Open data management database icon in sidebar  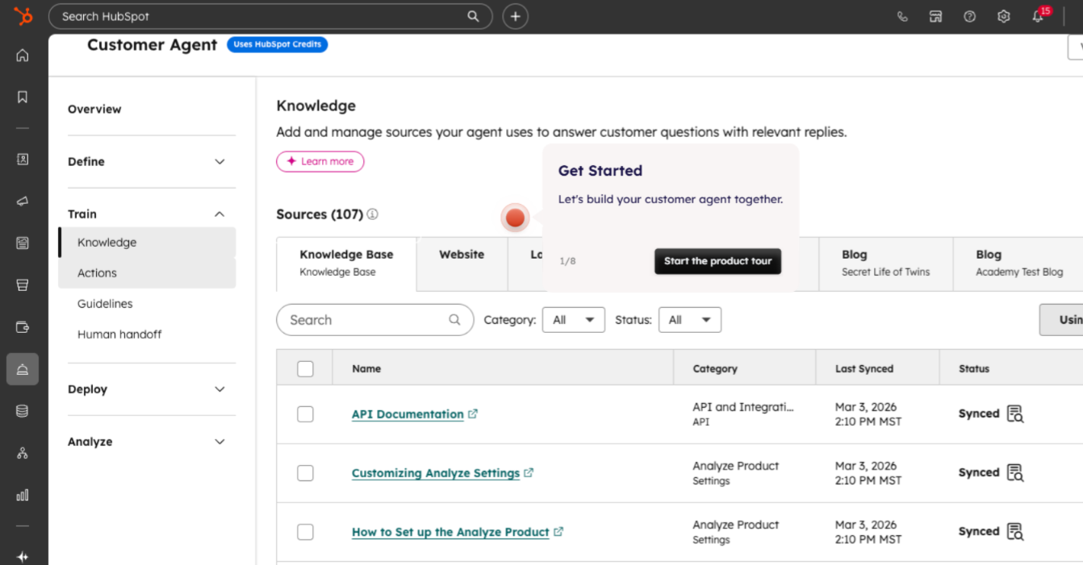tap(23, 411)
